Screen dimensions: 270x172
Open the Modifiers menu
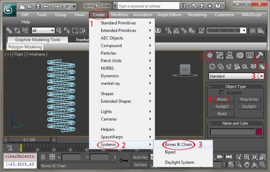point(120,15)
